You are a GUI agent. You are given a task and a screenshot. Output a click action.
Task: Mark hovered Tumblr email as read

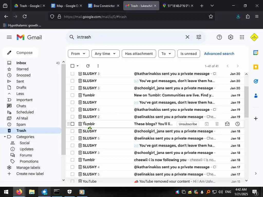click(x=227, y=124)
